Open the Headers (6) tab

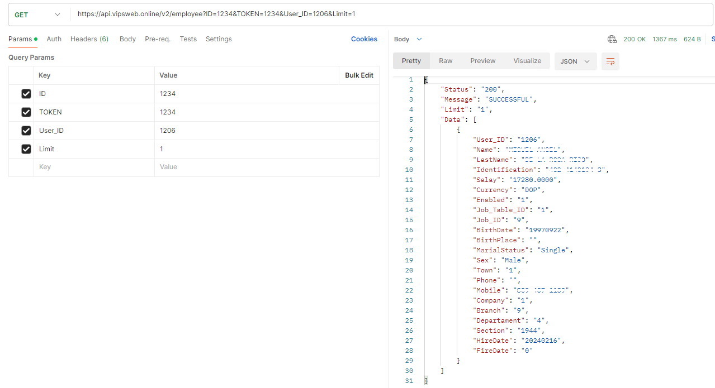(89, 39)
